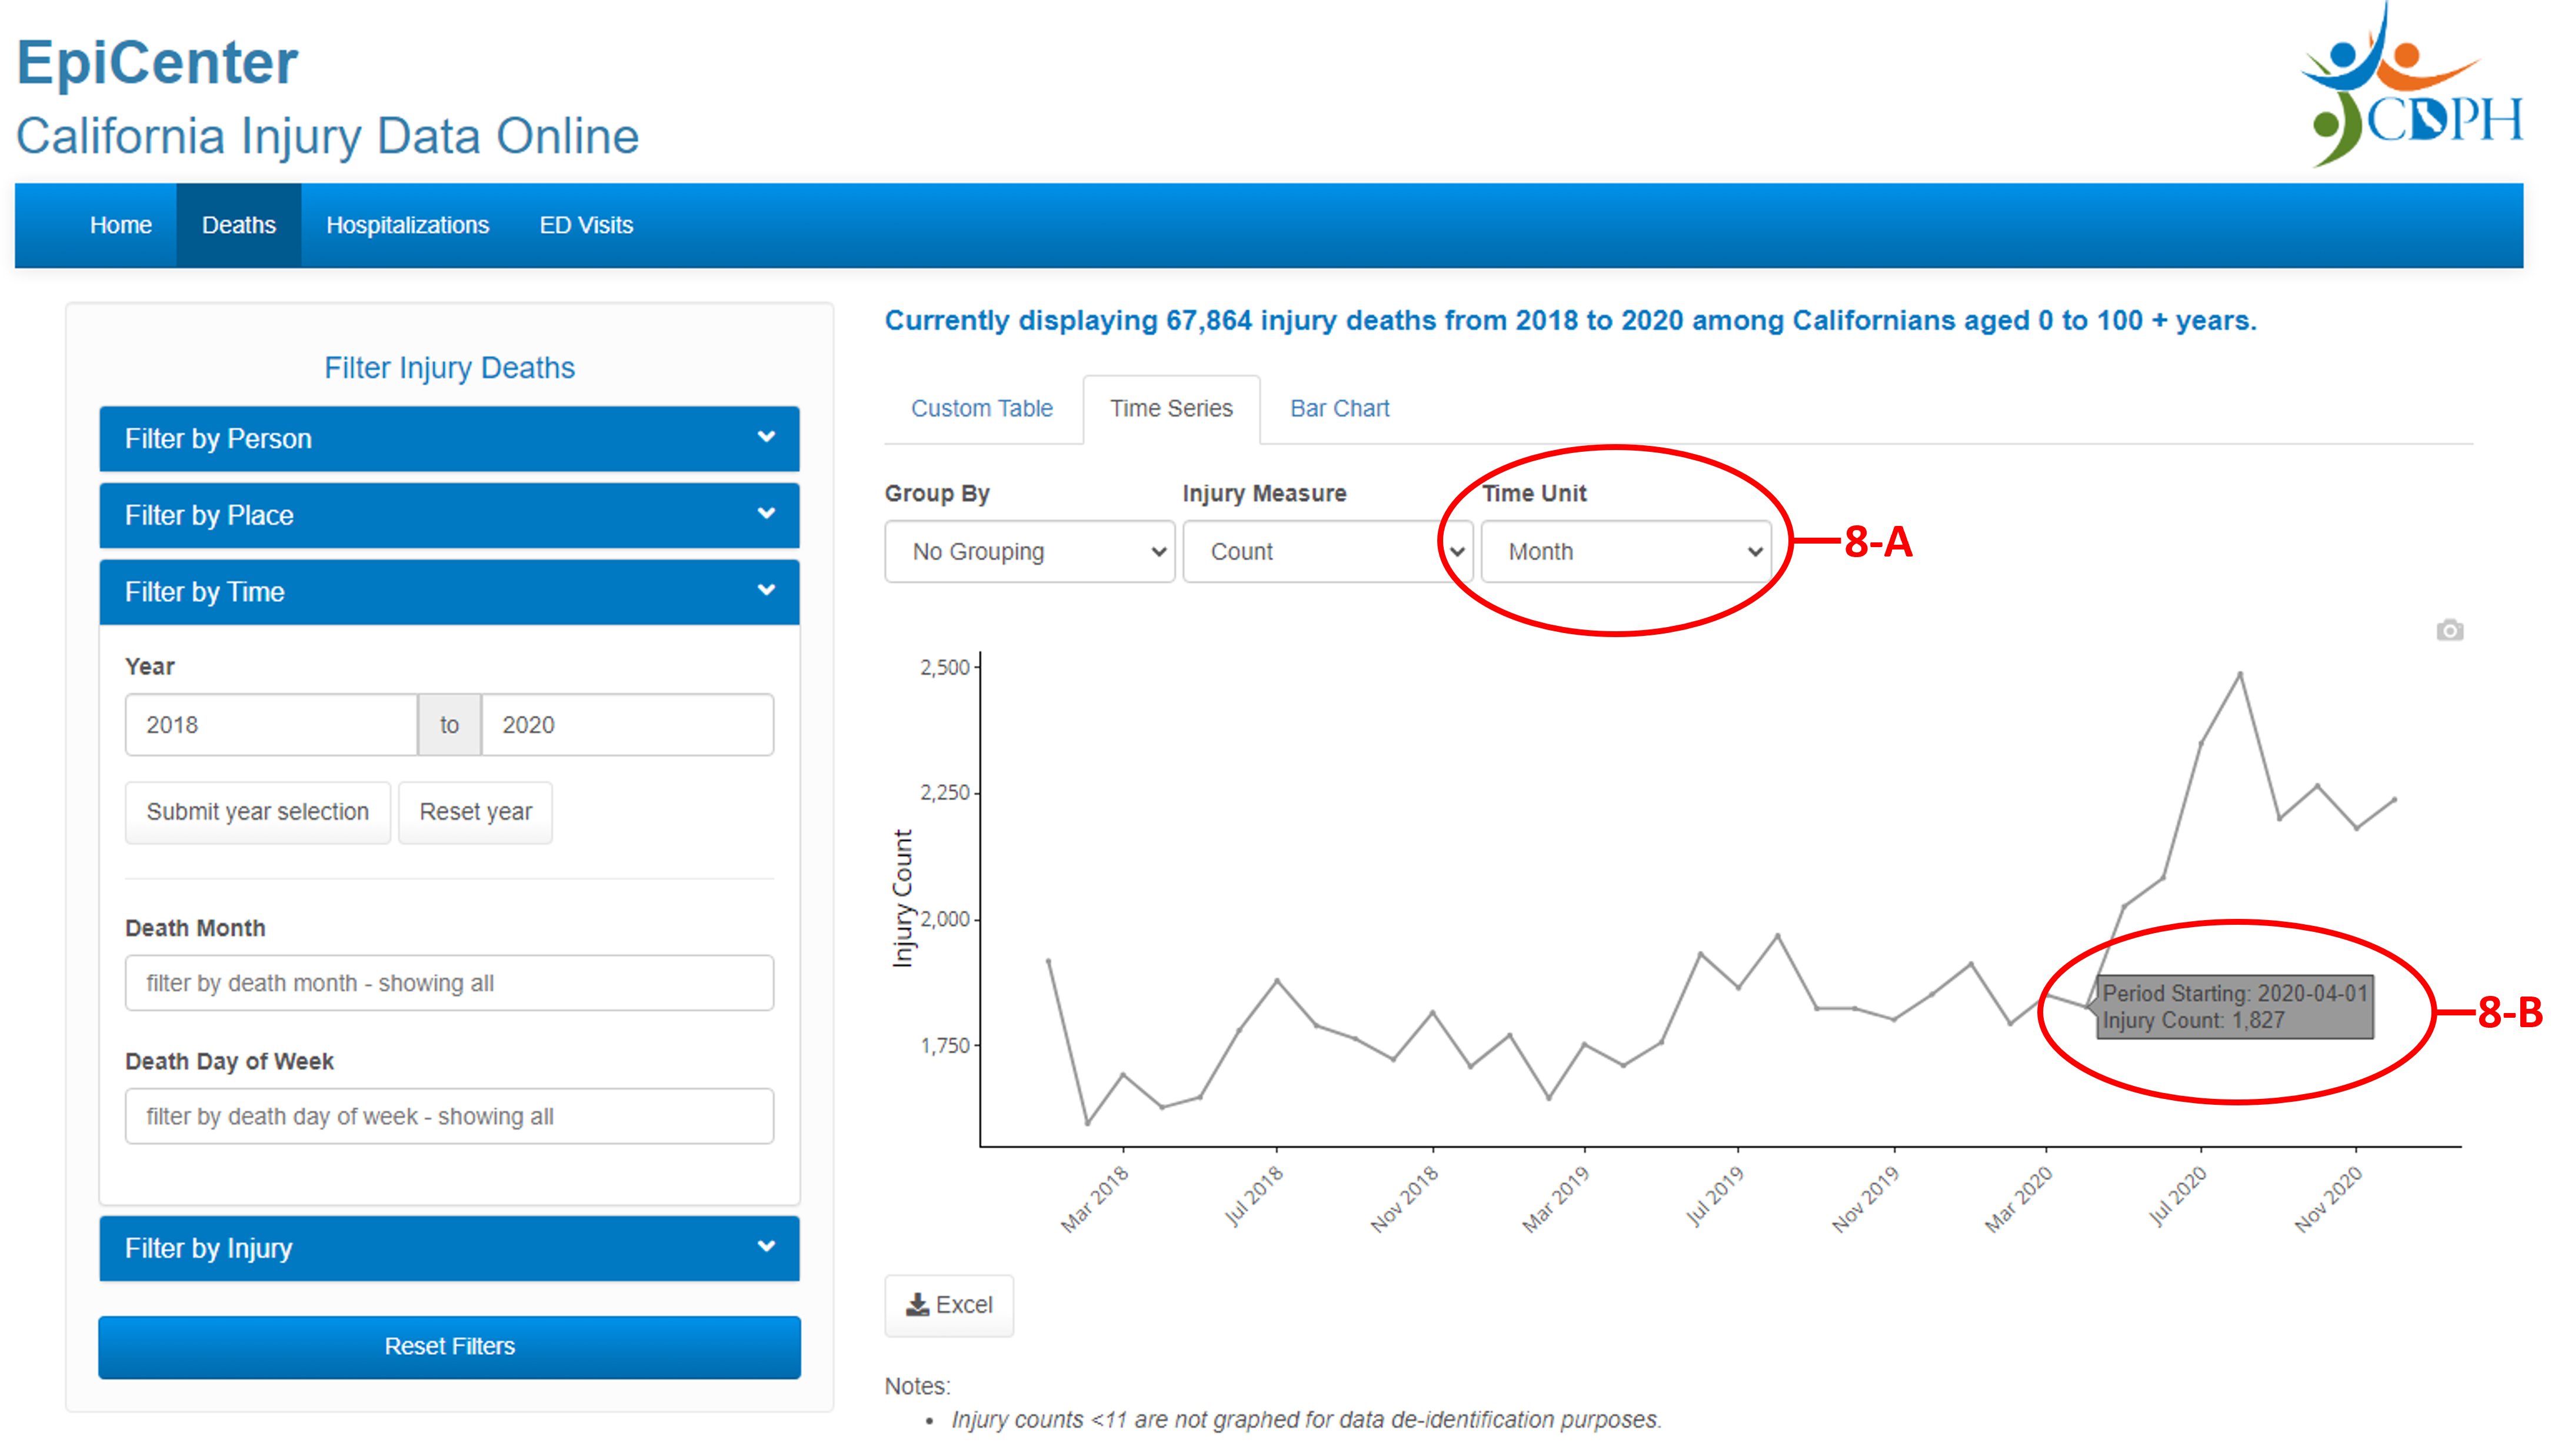This screenshot has width=2575, height=1456.
Task: Switch to the Bar Chart tab
Action: pos(1339,408)
